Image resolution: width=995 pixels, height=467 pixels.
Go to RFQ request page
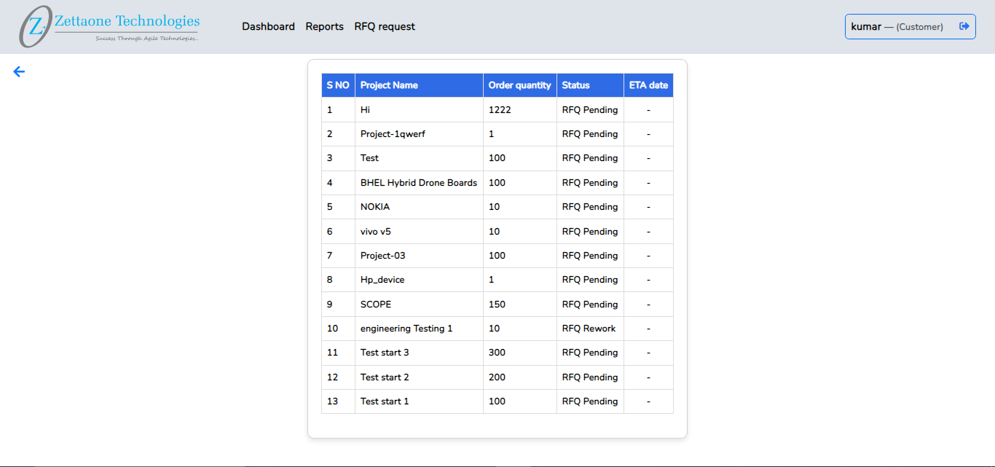385,26
